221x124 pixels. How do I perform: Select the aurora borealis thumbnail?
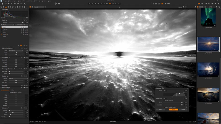[208, 17]
